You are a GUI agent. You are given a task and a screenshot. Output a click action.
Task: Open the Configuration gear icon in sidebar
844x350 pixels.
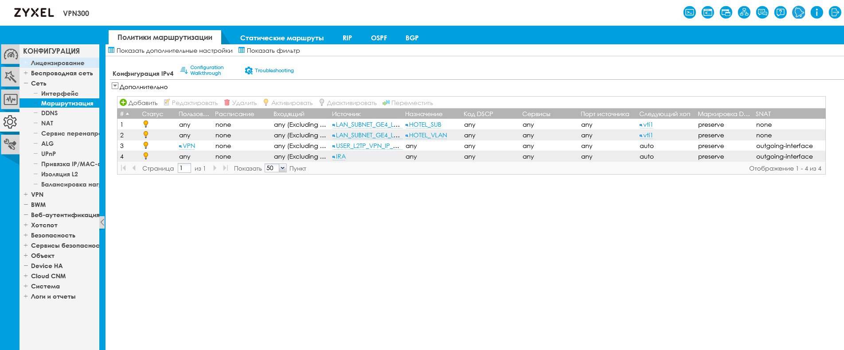tap(10, 121)
